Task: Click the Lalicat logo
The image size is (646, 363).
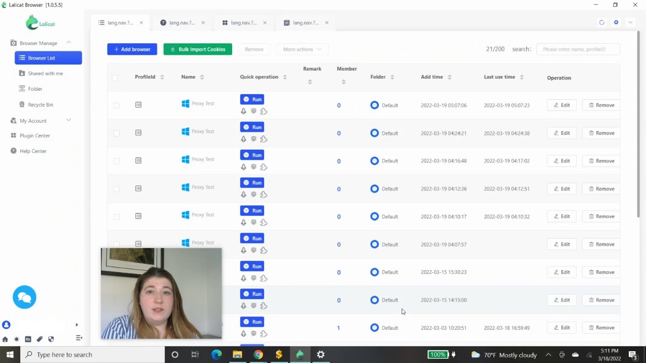Action: (x=41, y=23)
